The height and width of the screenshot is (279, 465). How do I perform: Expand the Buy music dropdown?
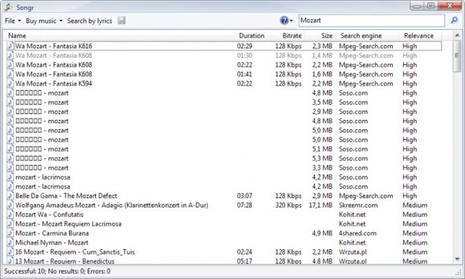tap(44, 21)
